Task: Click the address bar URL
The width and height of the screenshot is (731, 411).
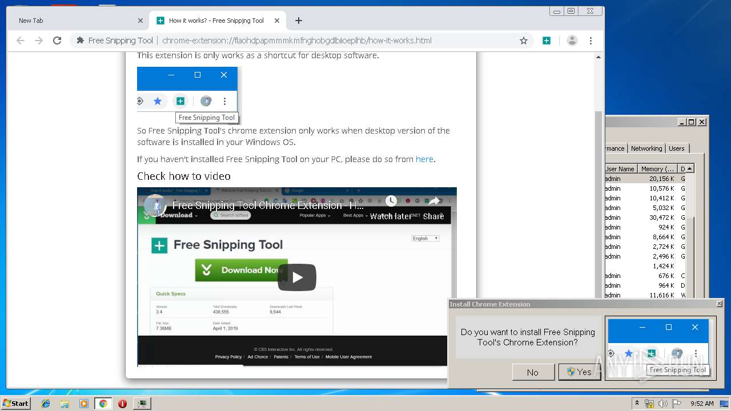Action: 297,41
